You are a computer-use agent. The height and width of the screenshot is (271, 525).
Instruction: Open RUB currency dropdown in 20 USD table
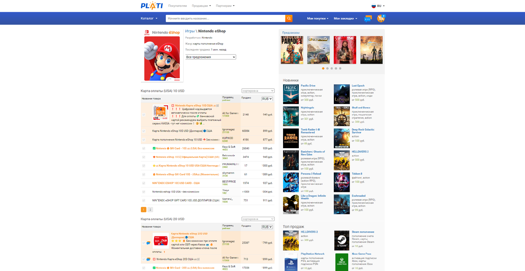click(267, 227)
